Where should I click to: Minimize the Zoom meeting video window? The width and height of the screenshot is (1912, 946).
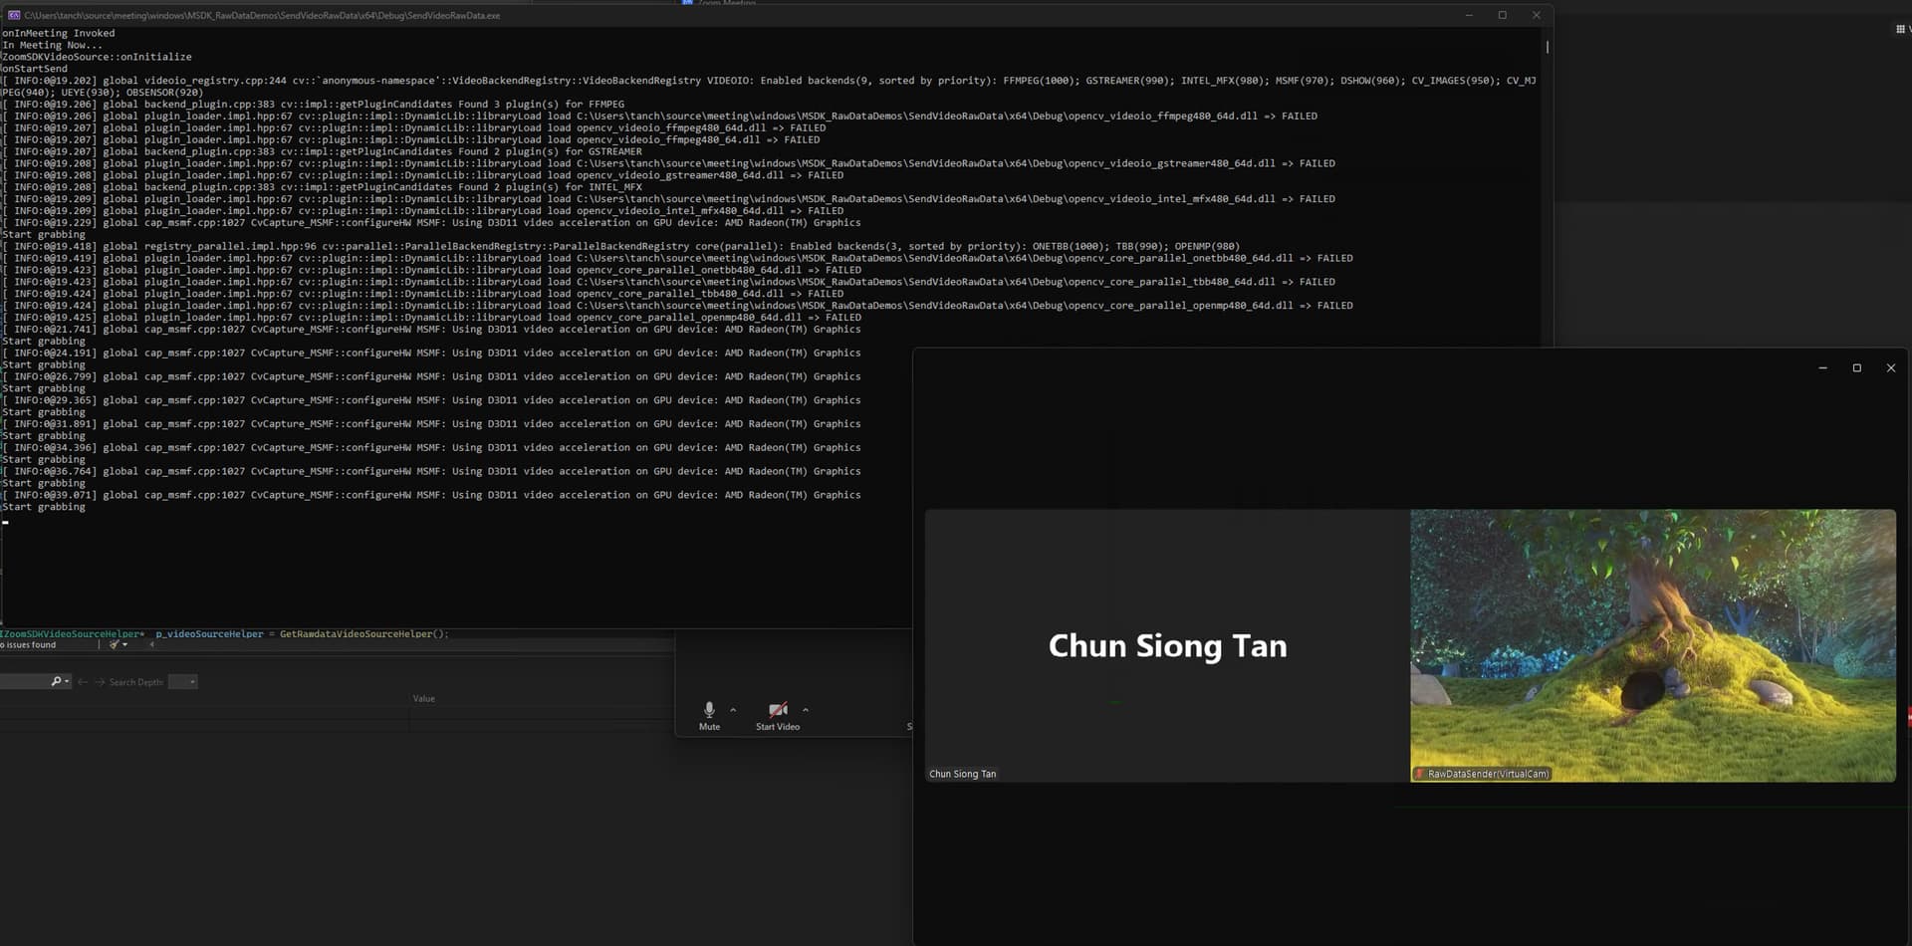pos(1822,368)
